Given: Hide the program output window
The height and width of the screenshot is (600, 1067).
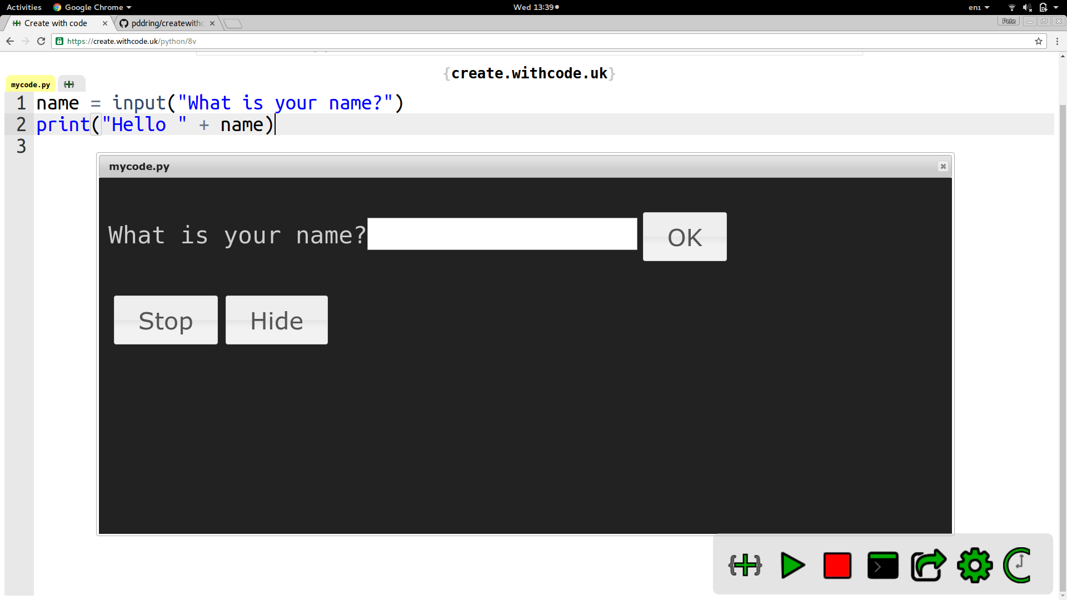Looking at the screenshot, I should click(276, 320).
